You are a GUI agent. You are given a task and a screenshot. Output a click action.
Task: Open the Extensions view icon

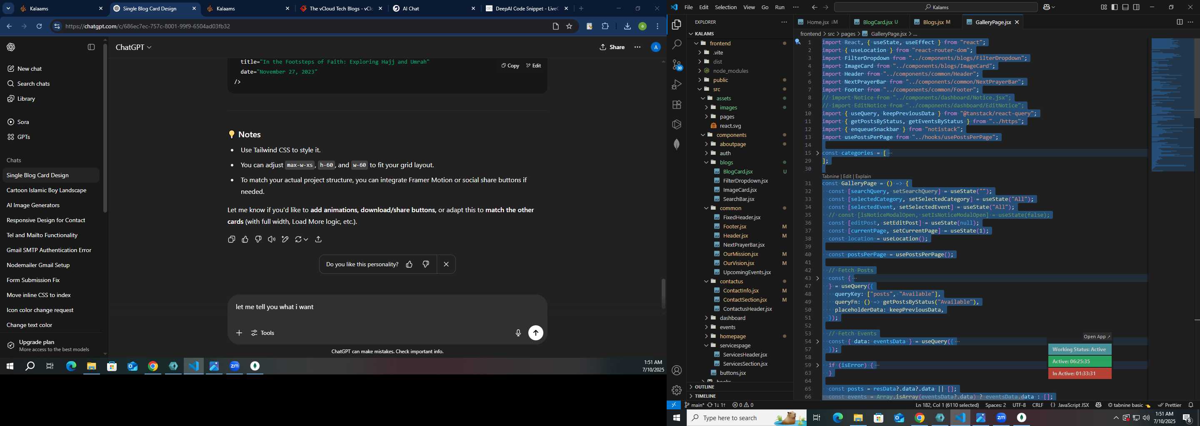[x=676, y=105]
